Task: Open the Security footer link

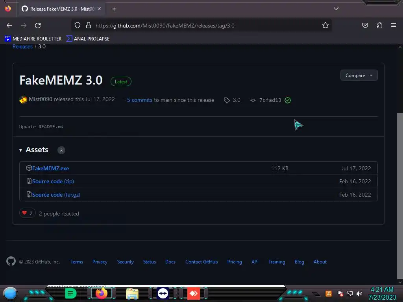Action: (126, 262)
